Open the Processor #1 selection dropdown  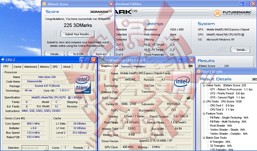(x=46, y=148)
